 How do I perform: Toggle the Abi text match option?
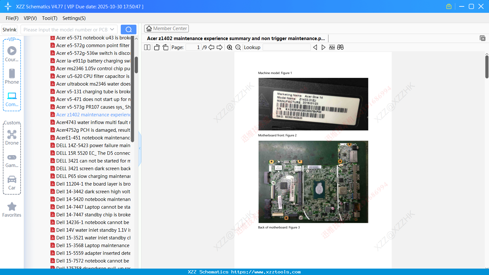click(332, 47)
